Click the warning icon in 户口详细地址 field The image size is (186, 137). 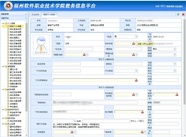pyautogui.click(x=136, y=80)
